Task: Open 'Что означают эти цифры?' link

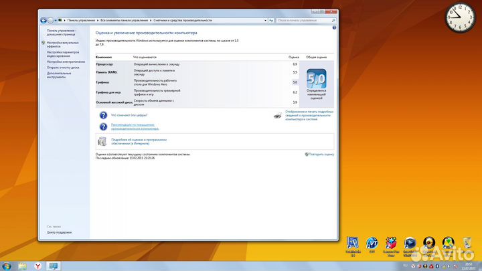Action: click(129, 115)
